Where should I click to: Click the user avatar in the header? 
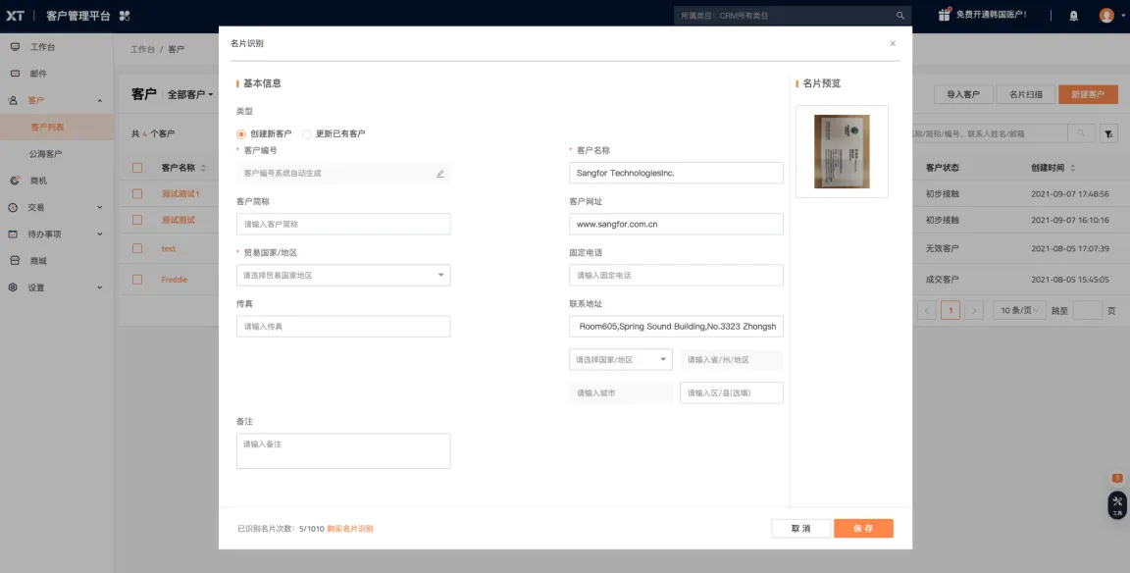pos(1106,15)
